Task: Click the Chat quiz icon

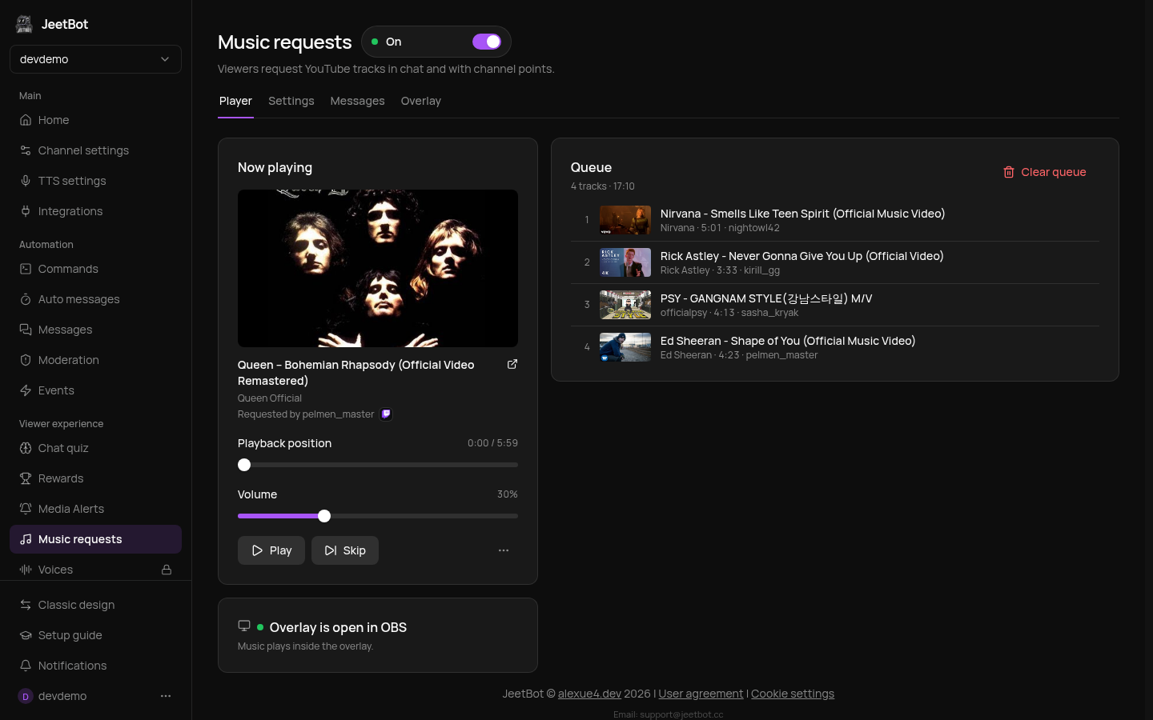Action: coord(26,448)
